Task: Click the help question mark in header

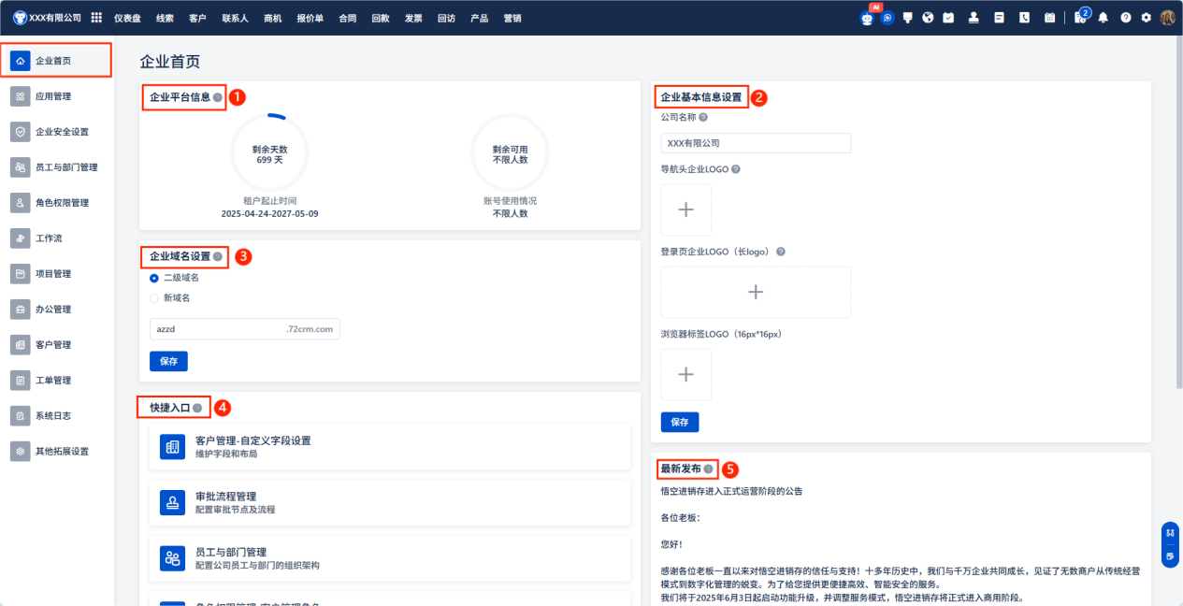Action: (x=1125, y=18)
